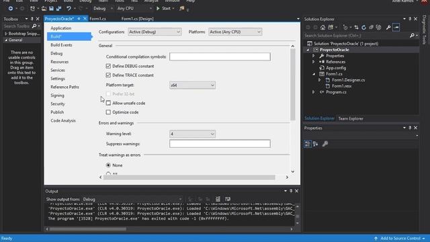Click the Collapse All icon in Solution Explorer
Image resolution: width=430 pixels, height=242 pixels.
click(371, 27)
